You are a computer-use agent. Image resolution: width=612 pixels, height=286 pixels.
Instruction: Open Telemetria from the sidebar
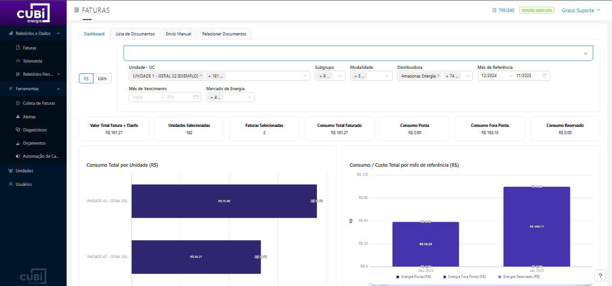(x=32, y=61)
